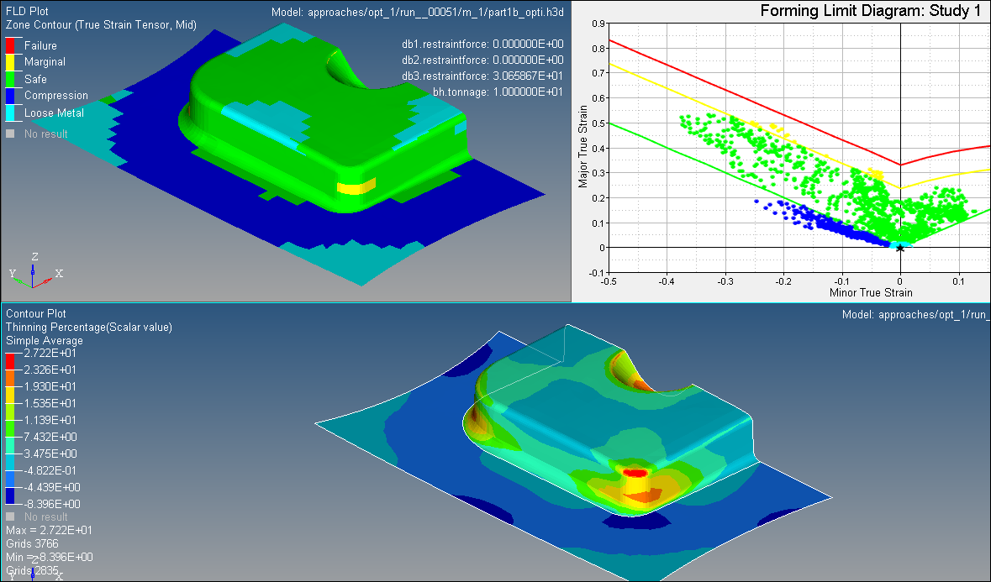Screen dimensions: 991x582
Task: Click the 'db2.restraintforce: 0.000000E+00' note
Action: (482, 60)
